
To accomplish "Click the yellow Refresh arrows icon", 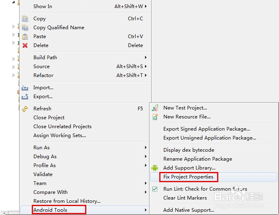I will pos(25,109).
